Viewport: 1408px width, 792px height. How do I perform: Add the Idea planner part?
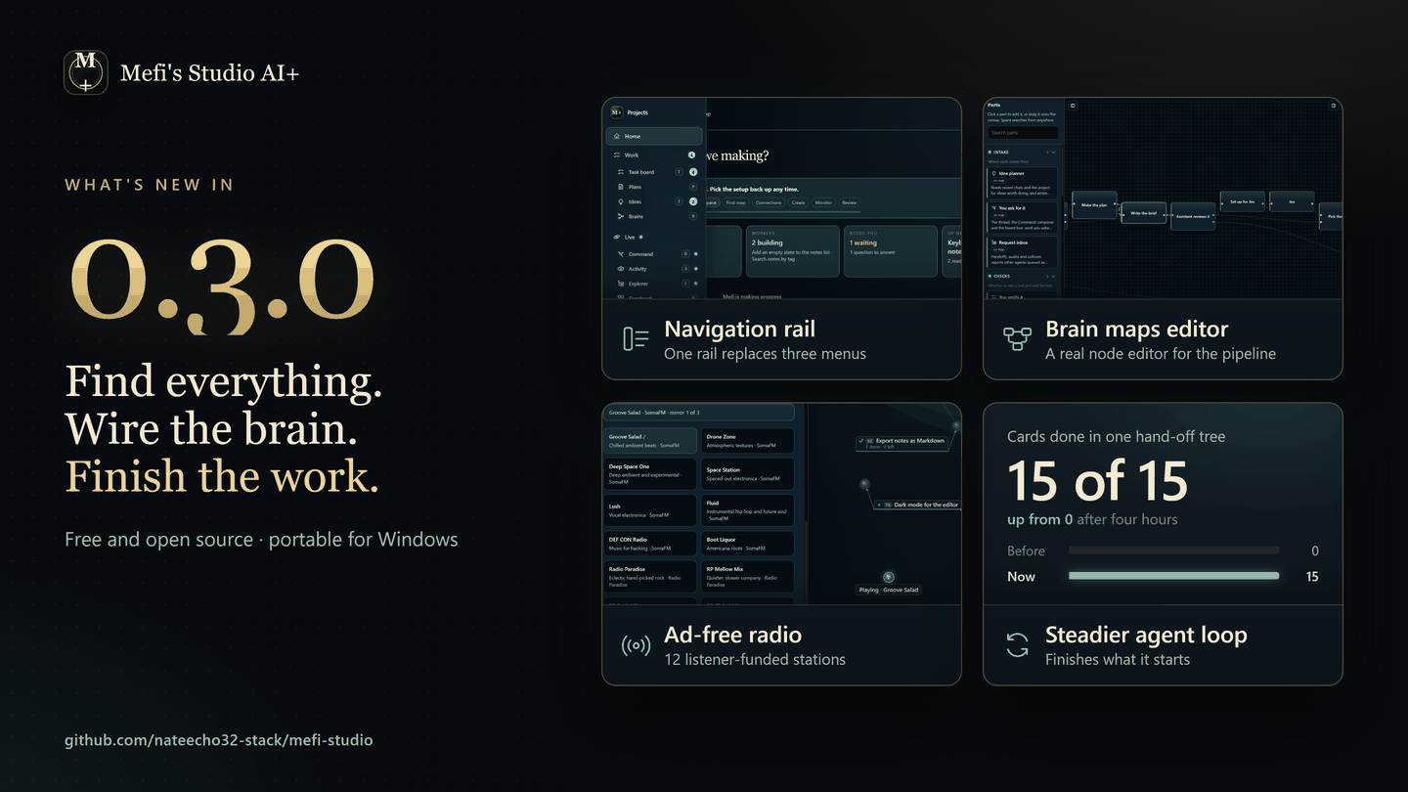(1023, 183)
